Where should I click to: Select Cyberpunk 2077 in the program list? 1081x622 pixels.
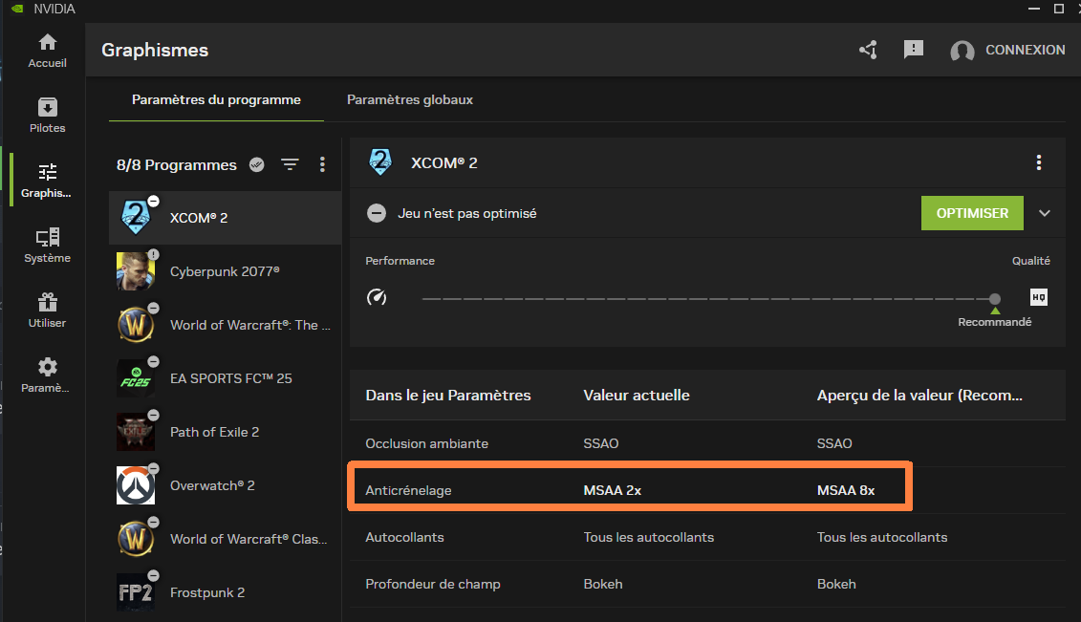point(225,271)
